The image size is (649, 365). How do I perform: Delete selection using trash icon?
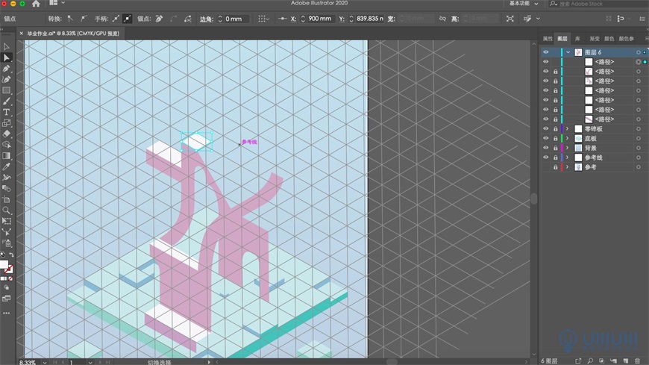coord(637,361)
